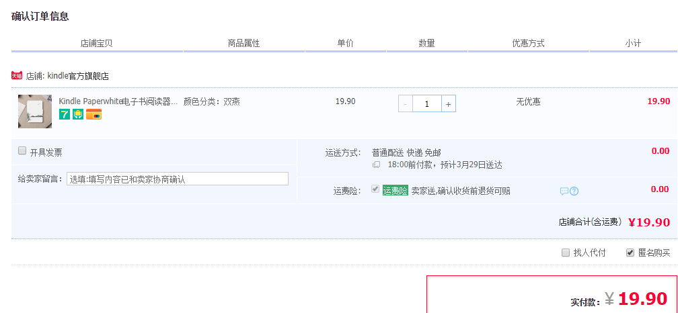
Task: Click the 给卖家留言 message input field
Action: coord(178,179)
